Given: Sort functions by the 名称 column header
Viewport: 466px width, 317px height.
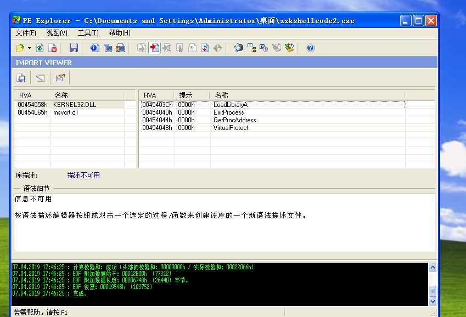Looking at the screenshot, I should (x=307, y=95).
